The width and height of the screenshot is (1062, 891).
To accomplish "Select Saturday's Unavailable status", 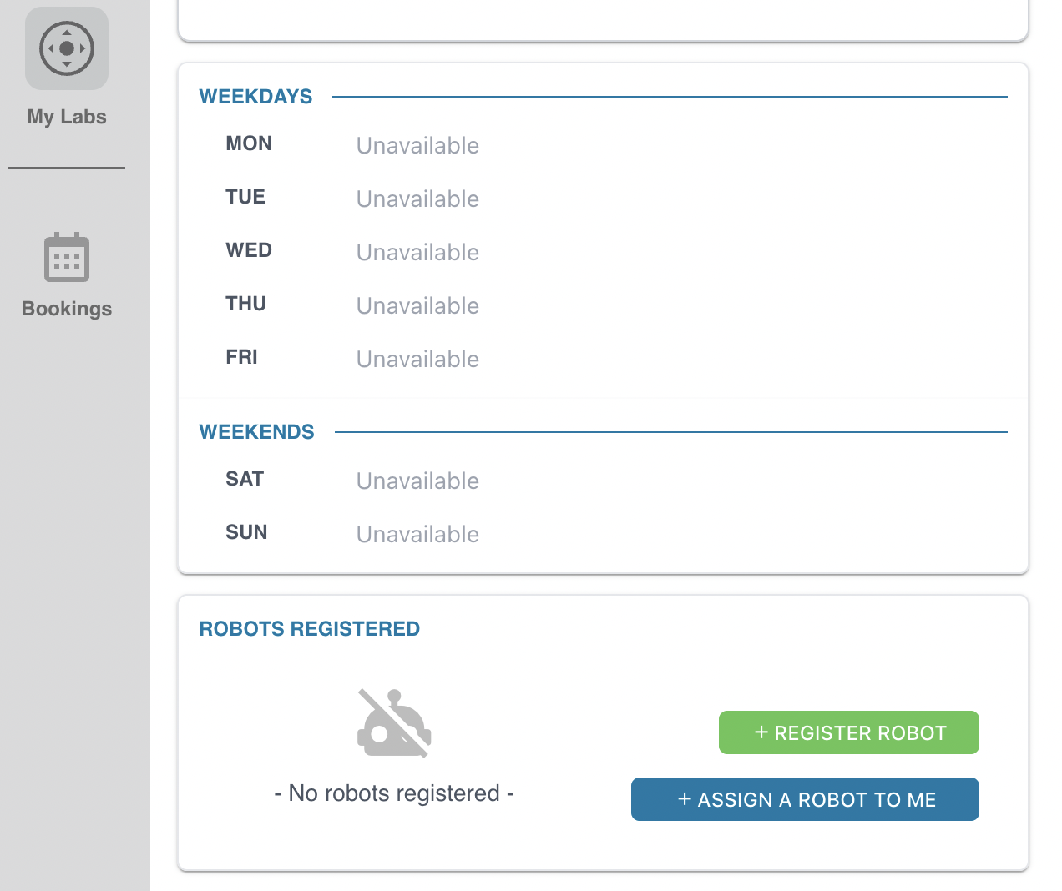I will pyautogui.click(x=417, y=481).
